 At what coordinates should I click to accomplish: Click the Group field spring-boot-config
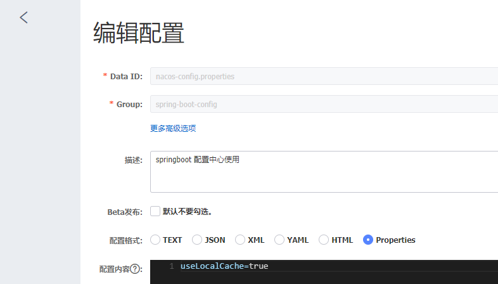324,104
